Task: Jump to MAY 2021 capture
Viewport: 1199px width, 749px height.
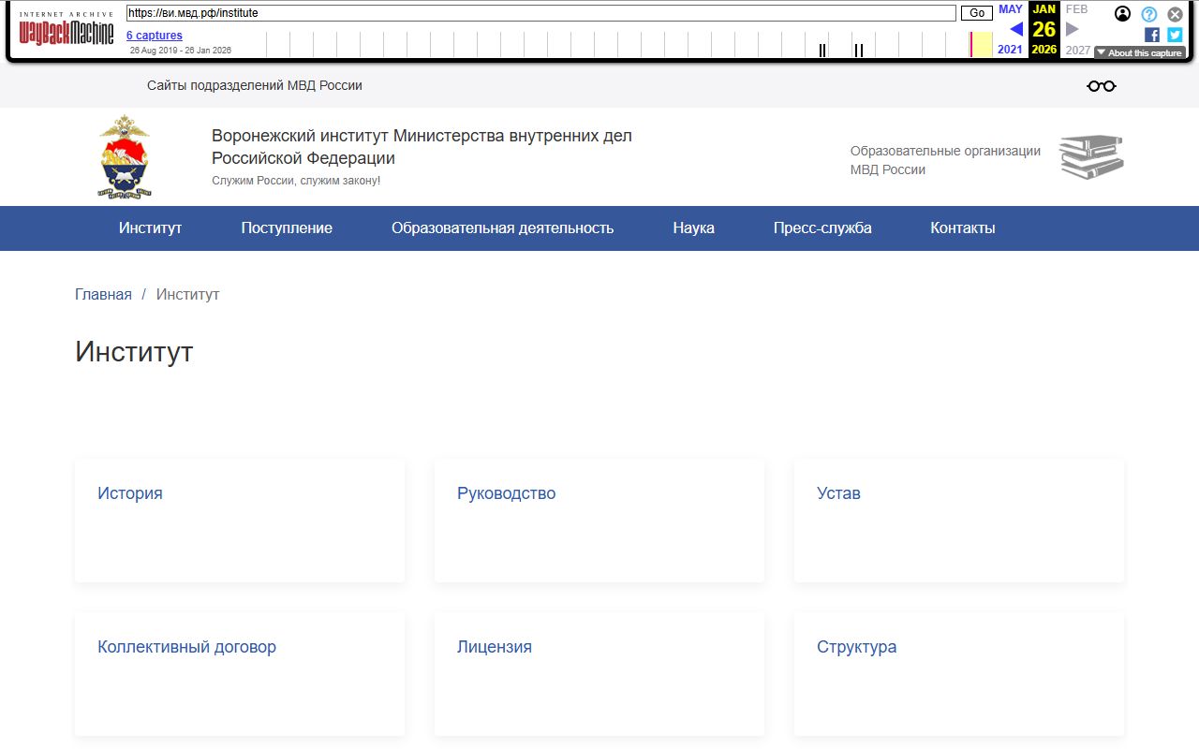Action: [x=1011, y=9]
